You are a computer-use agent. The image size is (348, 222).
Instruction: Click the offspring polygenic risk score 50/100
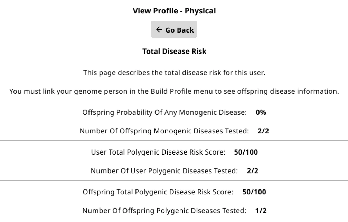click(x=254, y=192)
